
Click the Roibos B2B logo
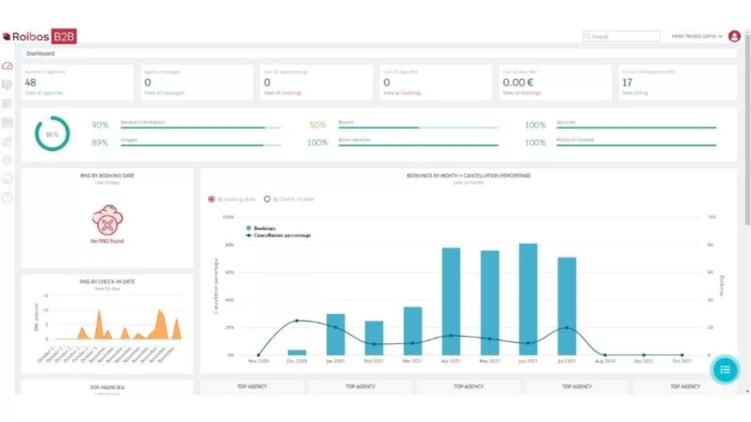pos(39,37)
